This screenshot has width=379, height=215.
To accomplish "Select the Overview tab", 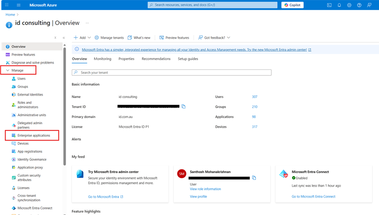I will click(79, 59).
